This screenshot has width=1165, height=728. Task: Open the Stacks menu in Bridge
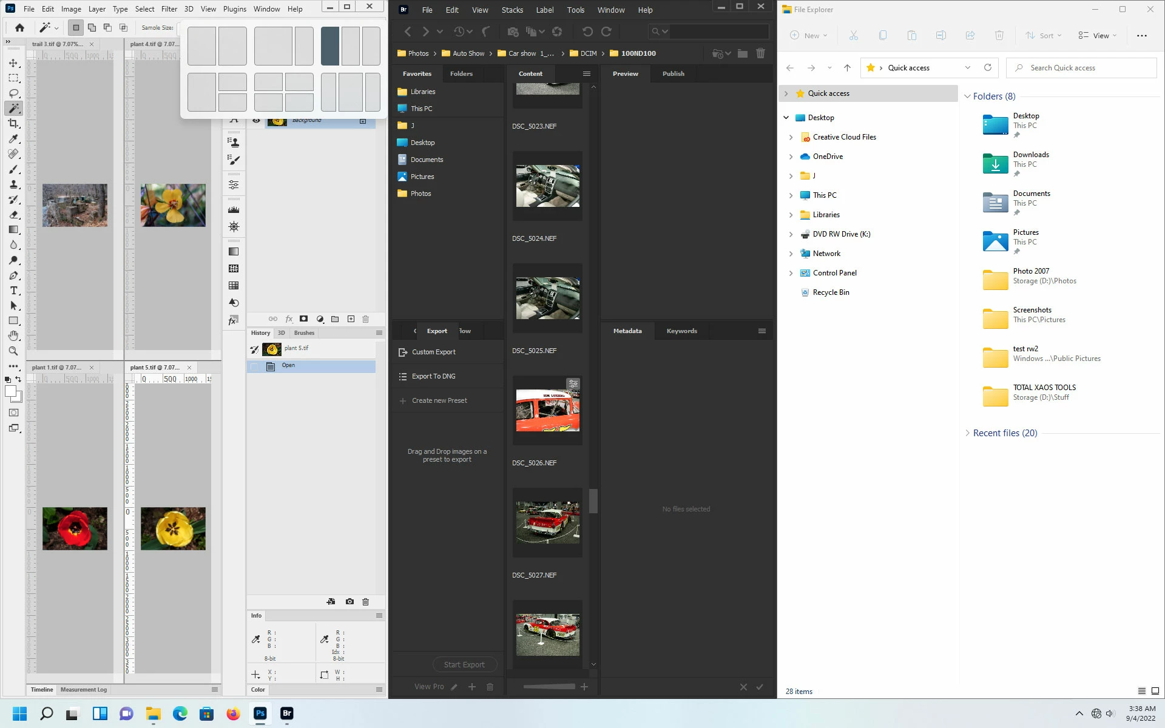(512, 10)
